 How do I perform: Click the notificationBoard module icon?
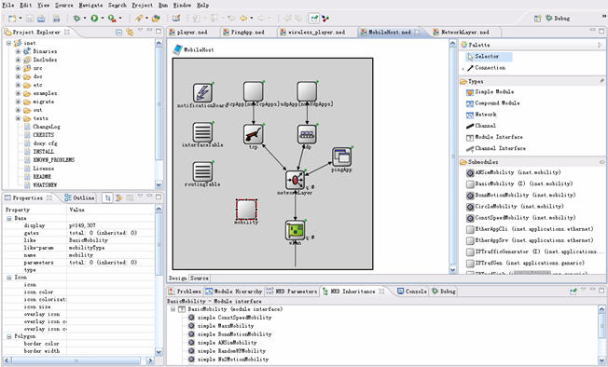(x=202, y=93)
